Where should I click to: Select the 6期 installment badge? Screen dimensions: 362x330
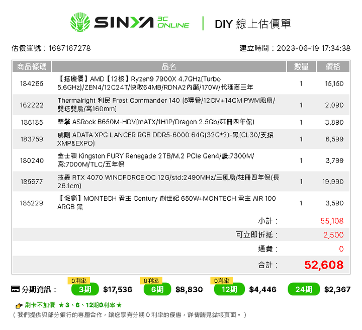pos(157,289)
